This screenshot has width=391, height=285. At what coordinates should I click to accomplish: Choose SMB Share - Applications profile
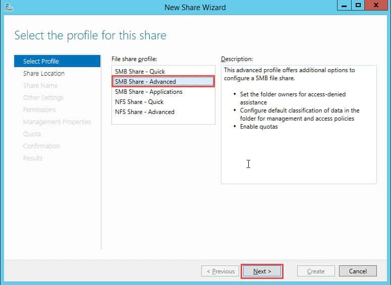pos(163,92)
